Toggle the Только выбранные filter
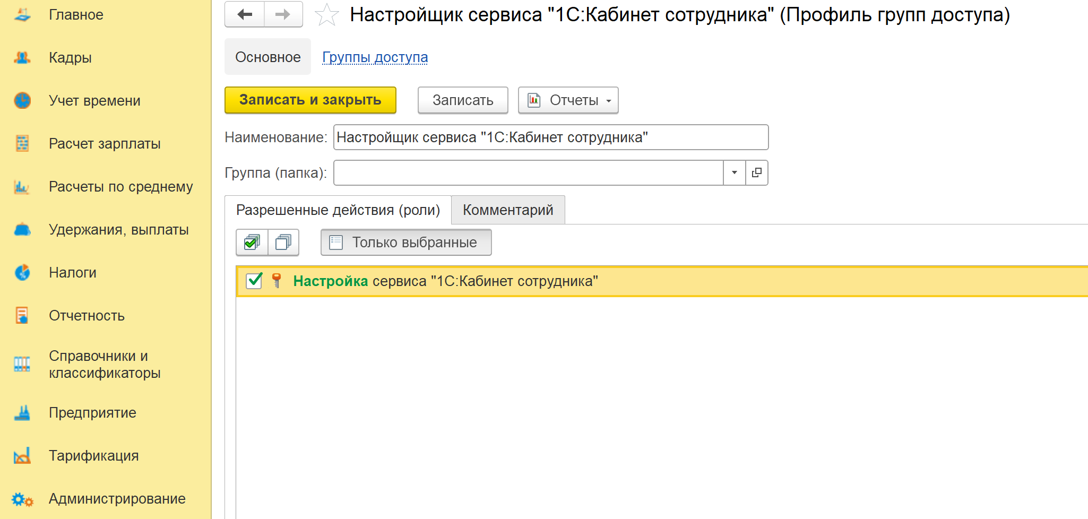 point(406,243)
